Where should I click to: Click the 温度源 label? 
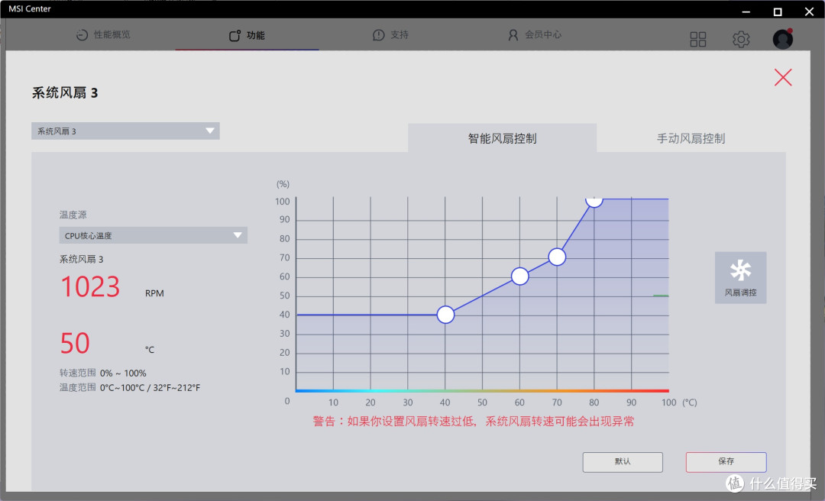[73, 215]
